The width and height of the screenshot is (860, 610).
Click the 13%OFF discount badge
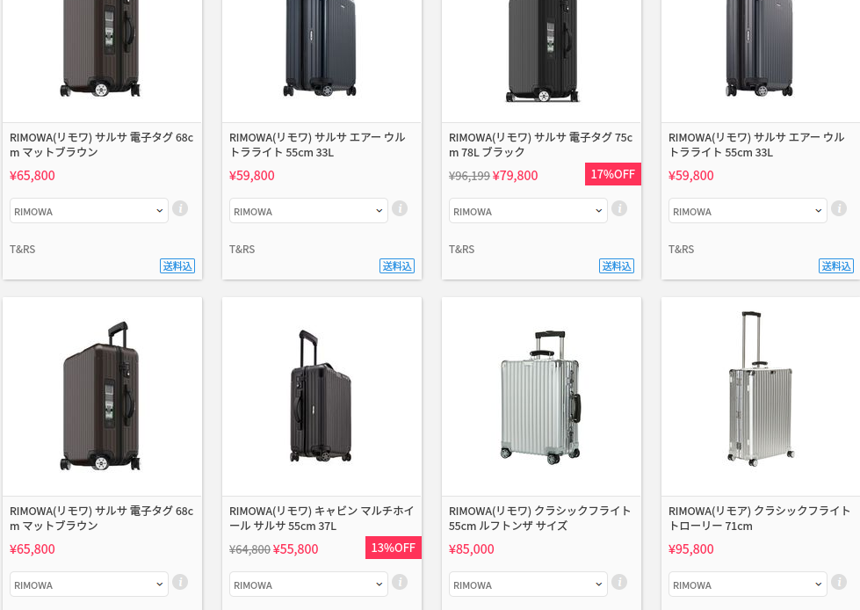393,548
